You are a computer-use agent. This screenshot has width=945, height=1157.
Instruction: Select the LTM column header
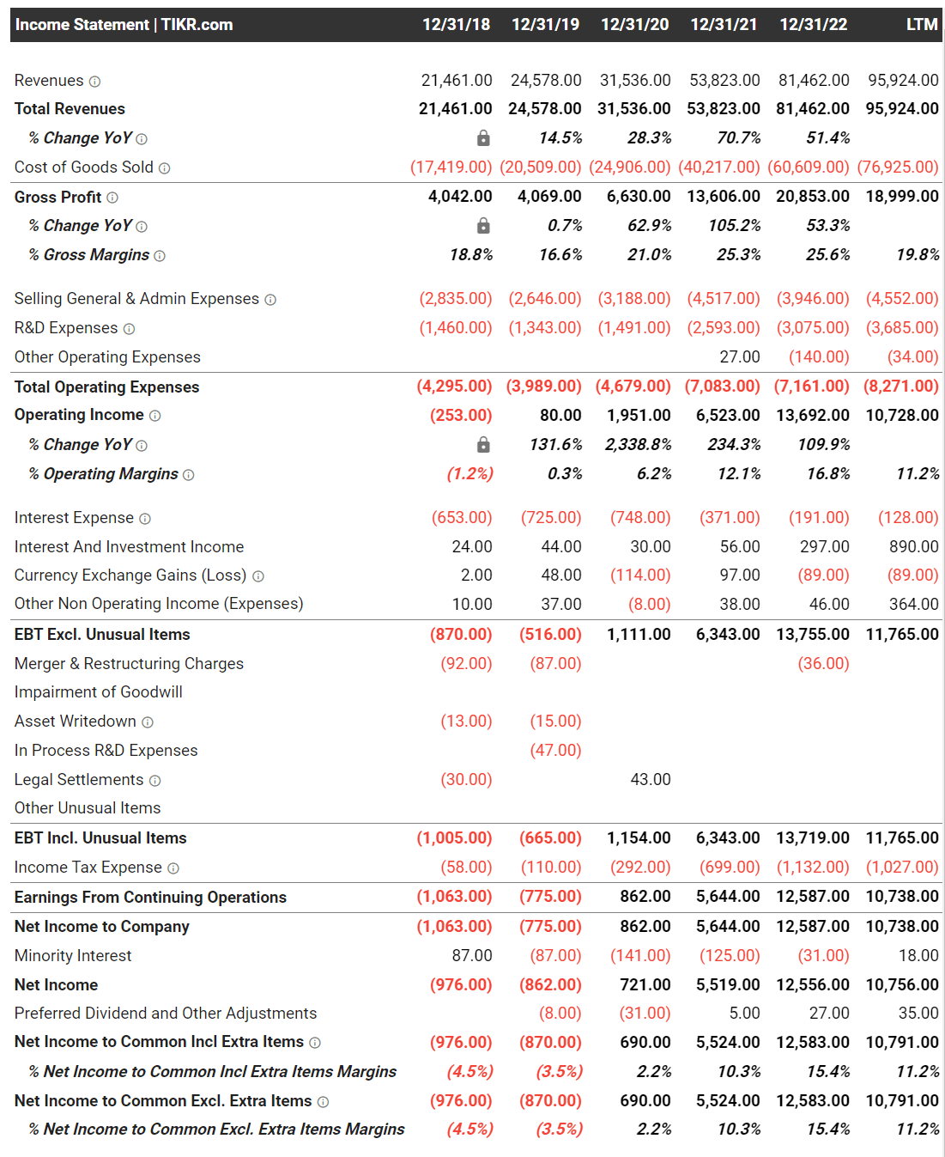(x=923, y=25)
